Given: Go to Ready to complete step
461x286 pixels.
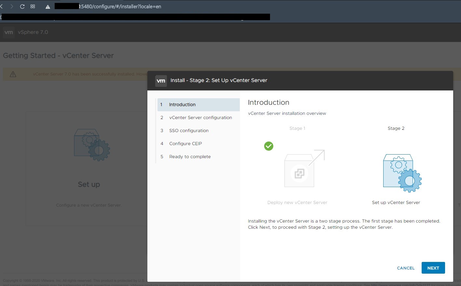Looking at the screenshot, I should 198,157.
